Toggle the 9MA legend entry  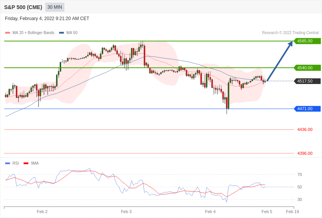[x=31, y=163]
